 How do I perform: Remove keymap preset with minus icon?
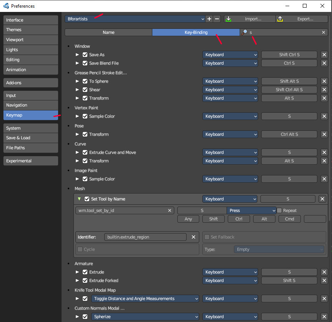pos(217,19)
